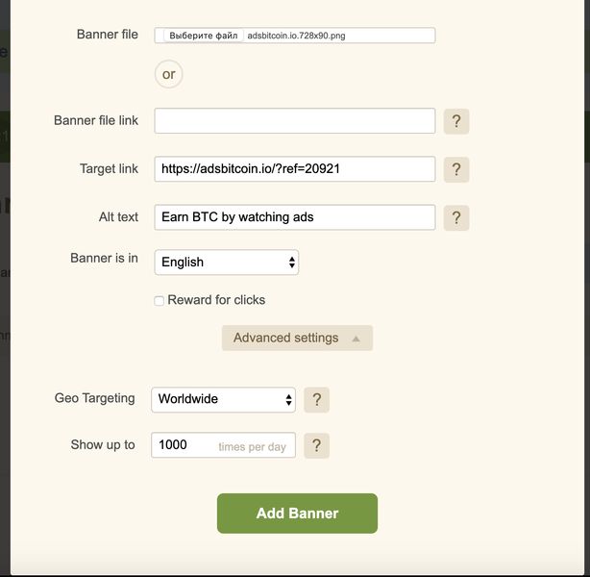Click the Reward for clicks label text
590x577 pixels.
(x=216, y=300)
